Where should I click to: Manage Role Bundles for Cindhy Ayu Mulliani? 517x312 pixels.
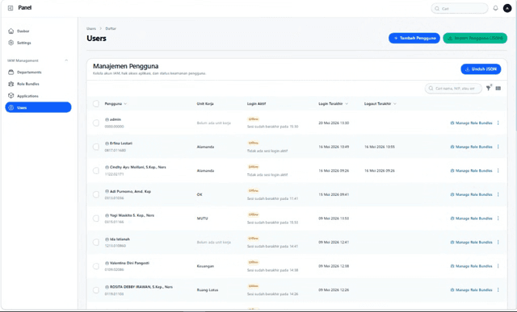(x=471, y=171)
